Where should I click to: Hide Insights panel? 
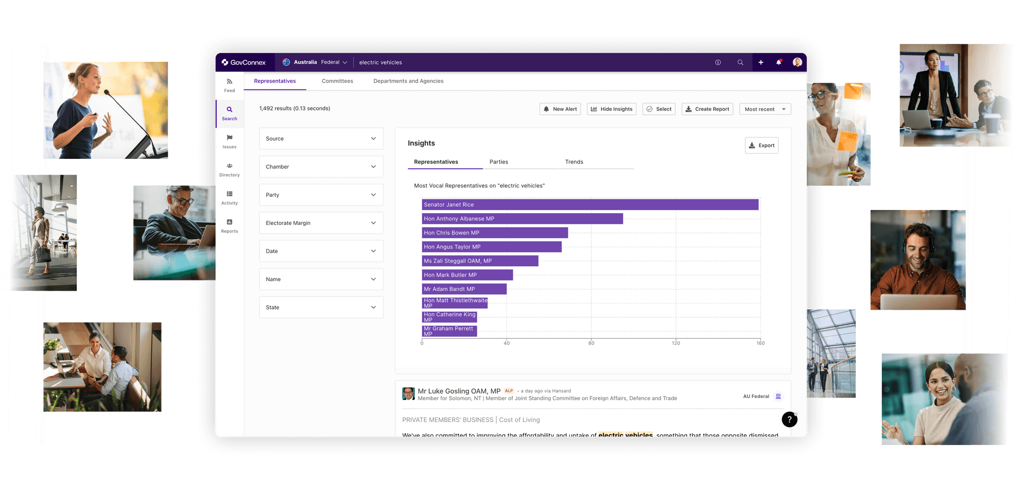tap(611, 109)
